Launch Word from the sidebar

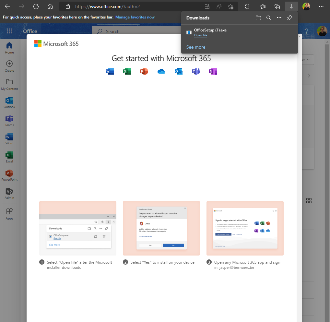click(x=9, y=139)
